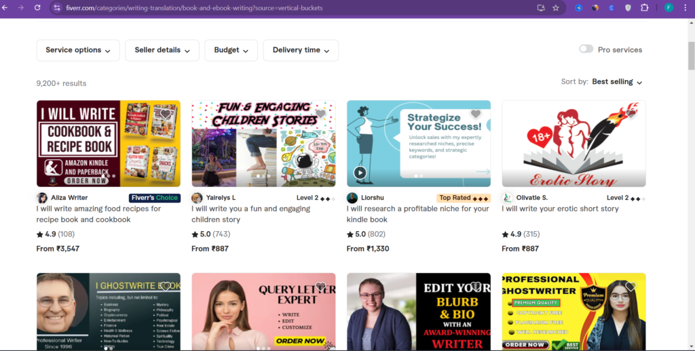Click the 9,200+ results text
The width and height of the screenshot is (695, 351).
(61, 83)
